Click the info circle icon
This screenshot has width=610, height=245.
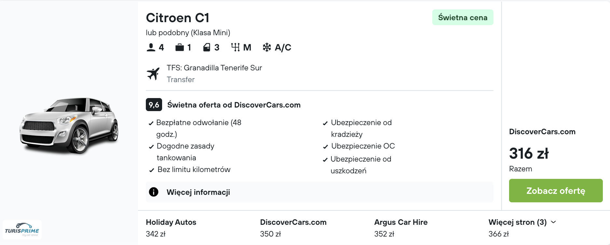[154, 192]
